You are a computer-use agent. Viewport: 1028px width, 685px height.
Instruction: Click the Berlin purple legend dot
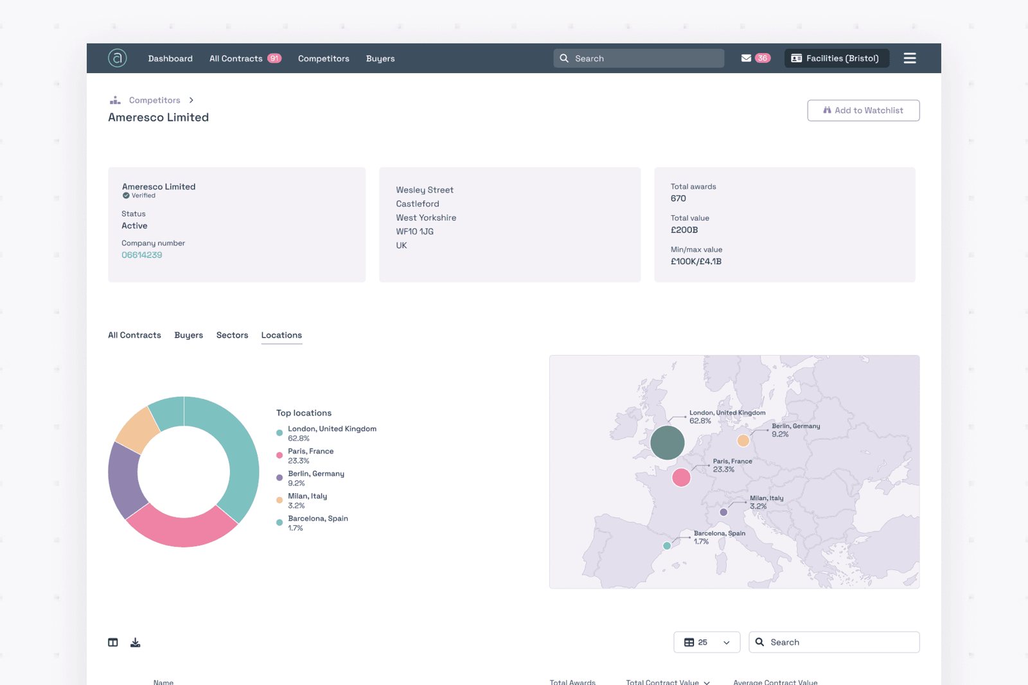[x=279, y=478]
